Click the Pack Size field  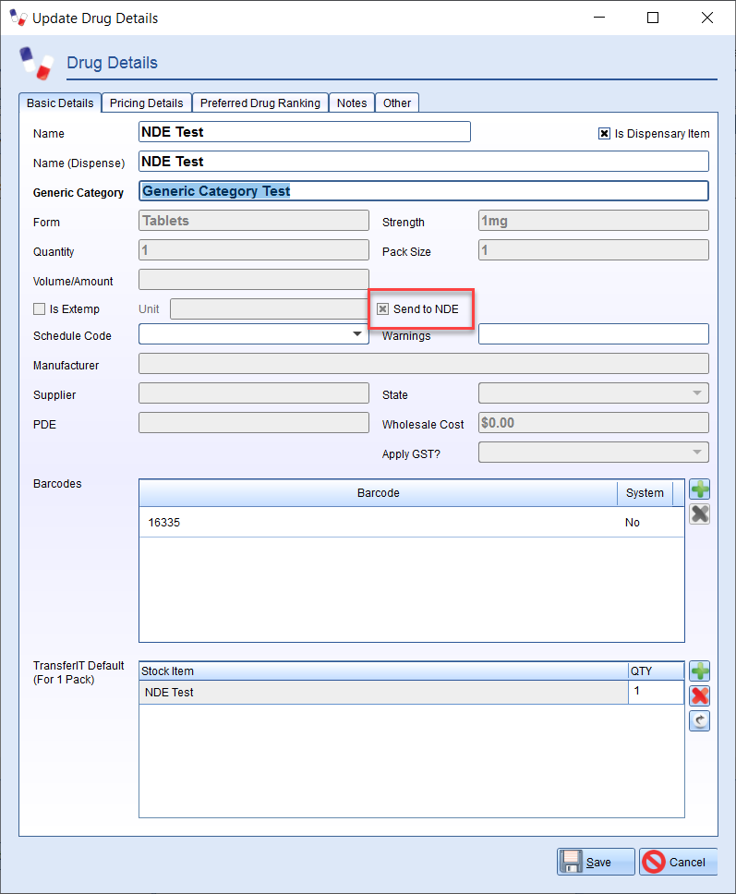pos(594,250)
